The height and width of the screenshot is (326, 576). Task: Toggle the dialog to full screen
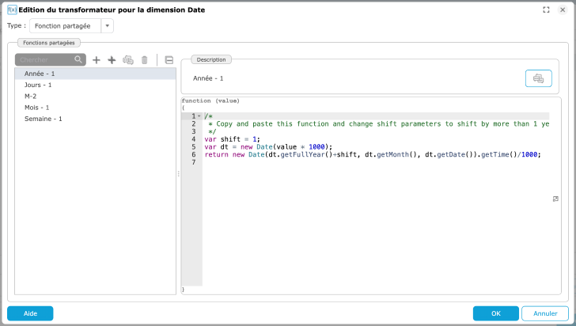click(546, 9)
